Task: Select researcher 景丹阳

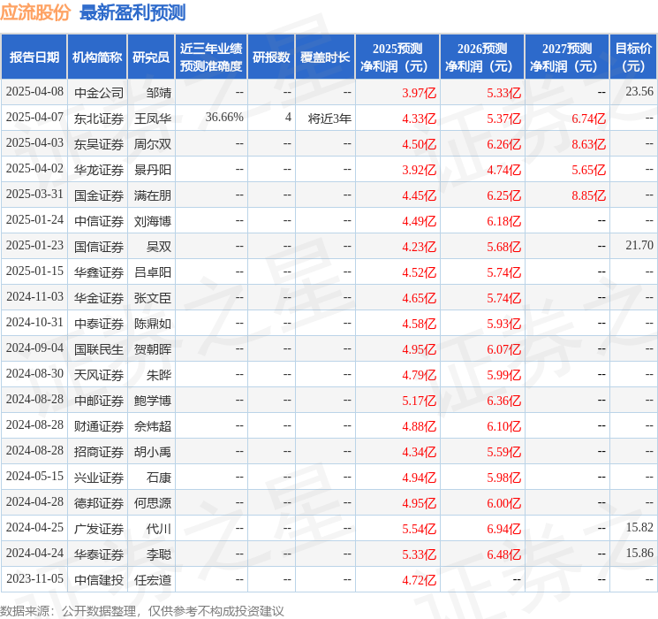Action: tap(152, 170)
